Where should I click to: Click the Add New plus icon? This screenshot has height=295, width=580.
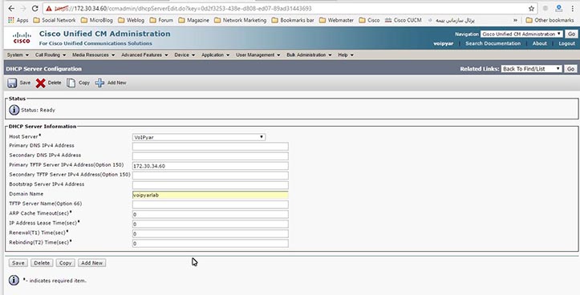point(99,83)
